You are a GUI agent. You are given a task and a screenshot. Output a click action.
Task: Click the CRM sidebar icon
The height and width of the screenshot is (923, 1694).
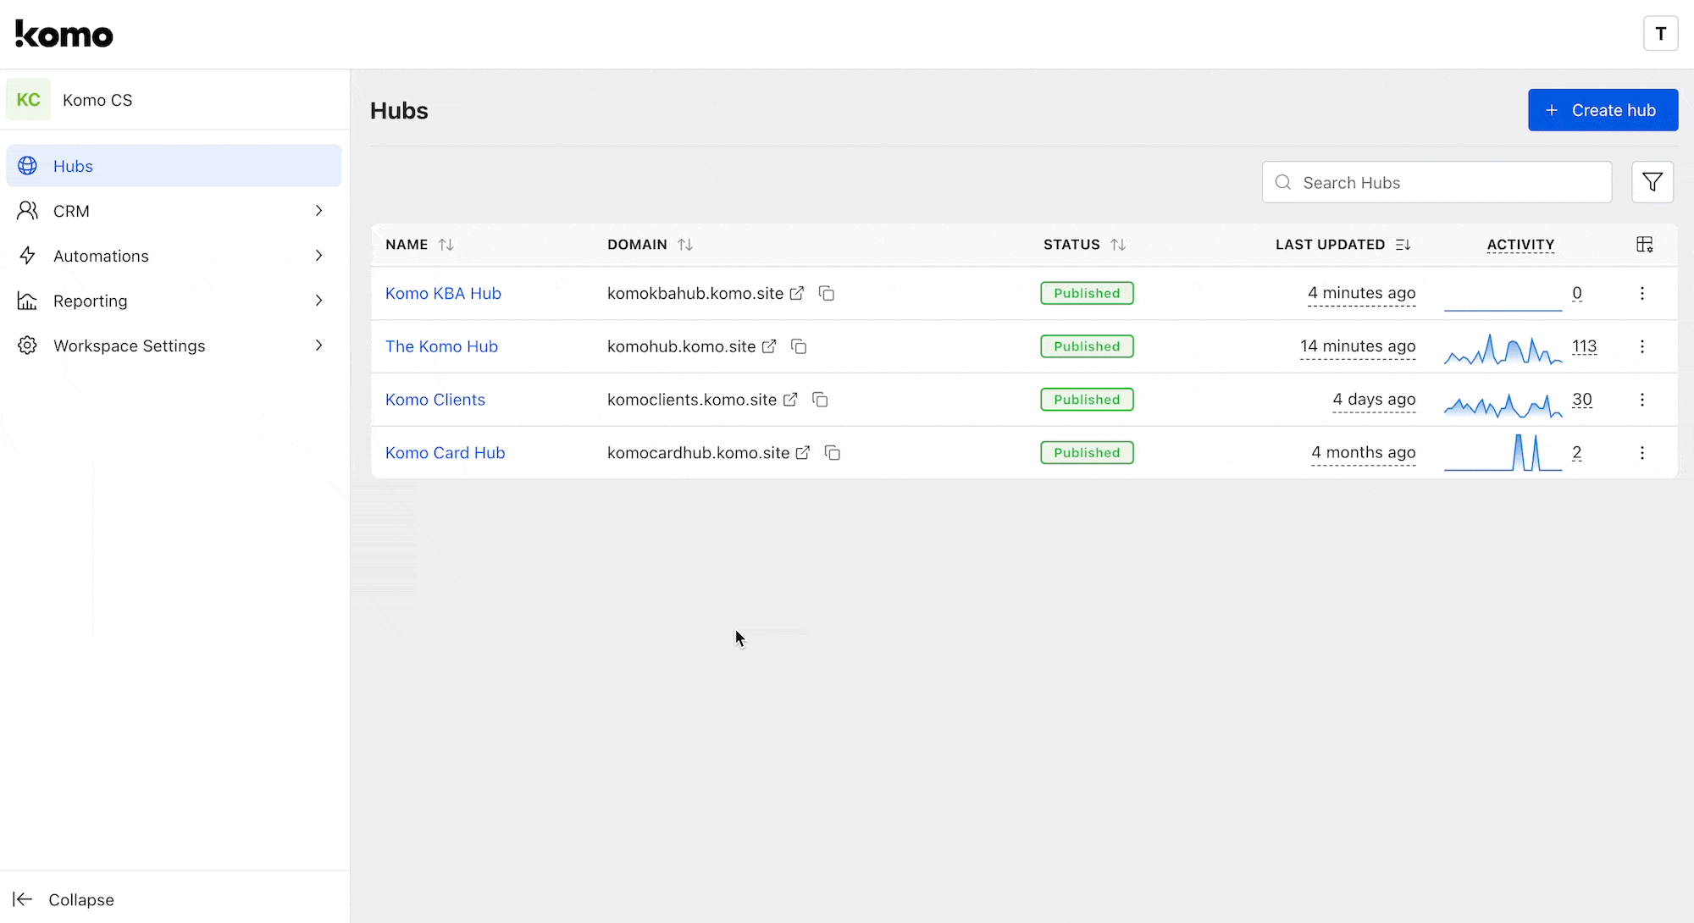29,210
